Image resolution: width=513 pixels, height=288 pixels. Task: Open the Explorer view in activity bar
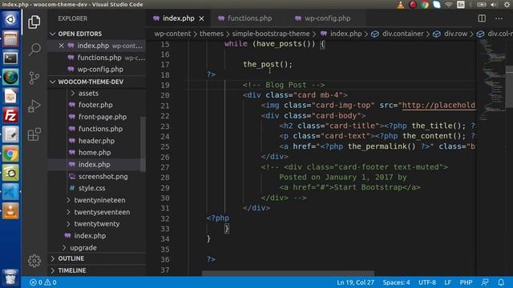(34, 22)
